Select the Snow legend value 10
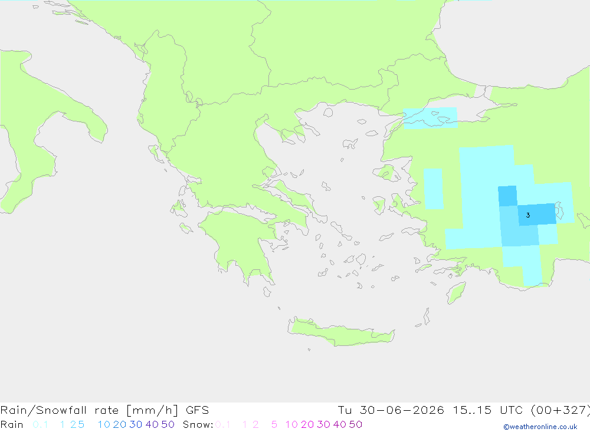 pos(291,424)
